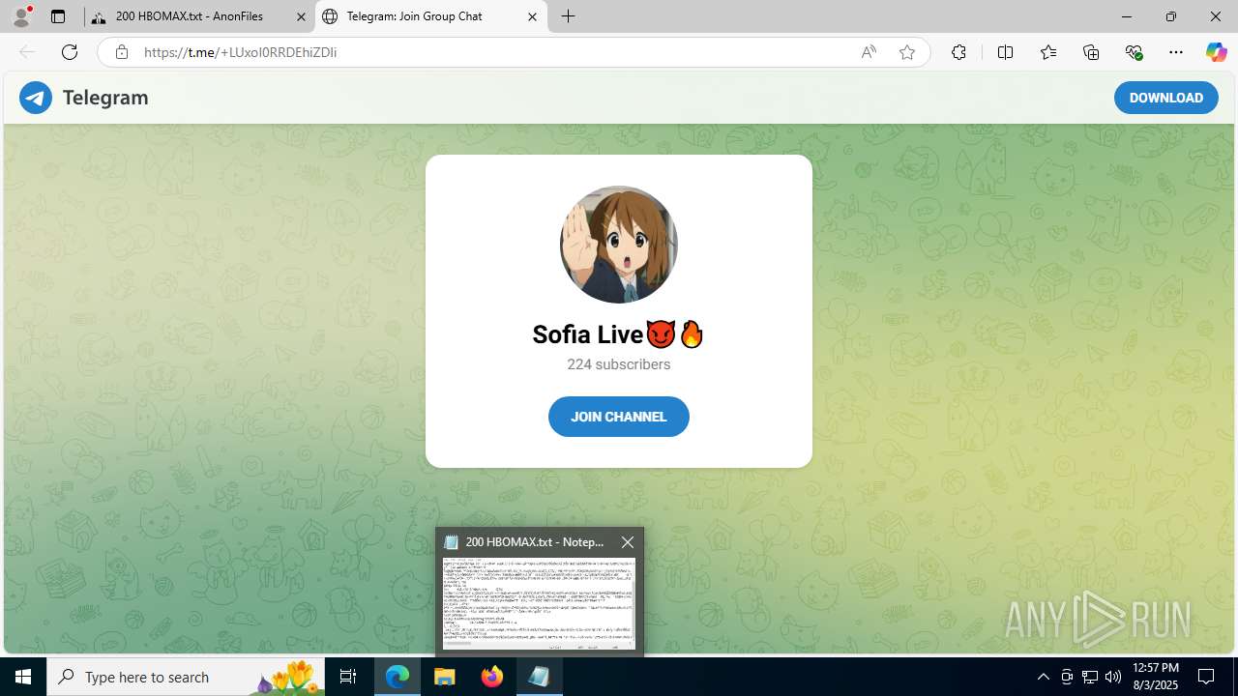
Task: Toggle split screen view
Action: coord(1005,52)
